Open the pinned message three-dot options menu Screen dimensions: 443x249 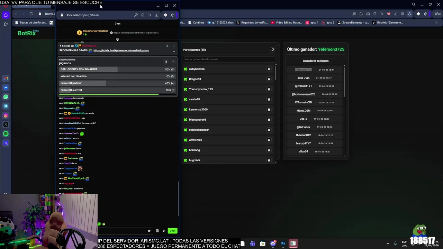point(174,46)
